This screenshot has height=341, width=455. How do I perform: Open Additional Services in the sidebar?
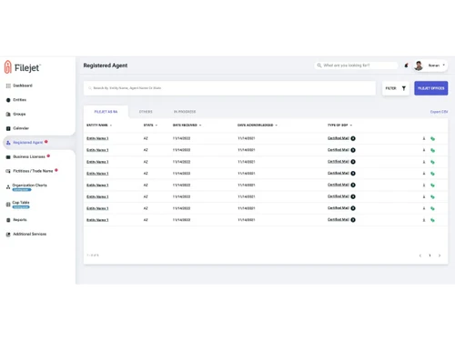pyautogui.click(x=26, y=234)
